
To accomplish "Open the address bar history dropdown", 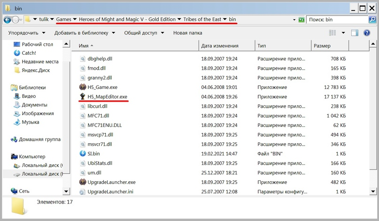I will (x=294, y=20).
